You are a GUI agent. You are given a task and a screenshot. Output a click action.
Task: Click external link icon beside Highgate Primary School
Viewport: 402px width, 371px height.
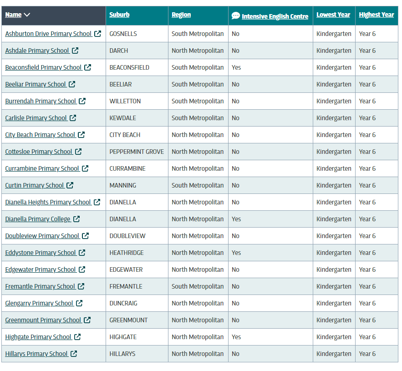tap(77, 337)
